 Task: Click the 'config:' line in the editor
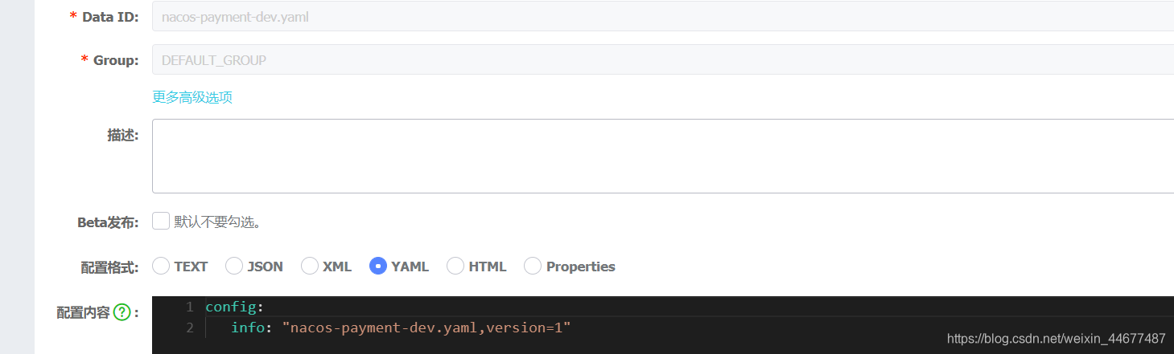click(234, 307)
